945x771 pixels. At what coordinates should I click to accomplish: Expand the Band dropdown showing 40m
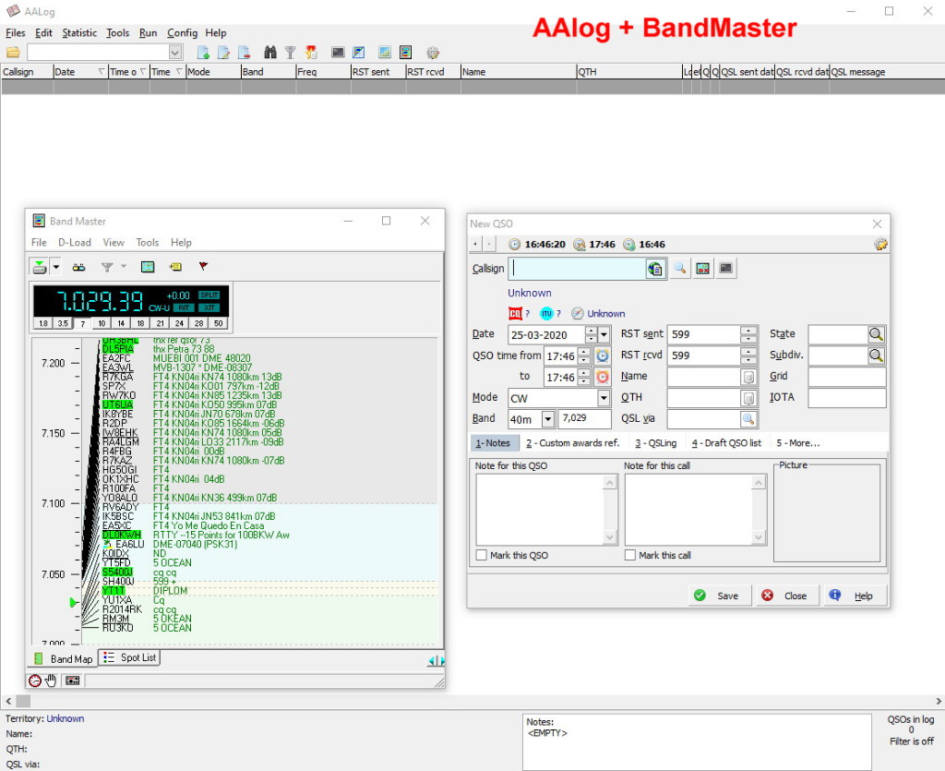click(547, 419)
